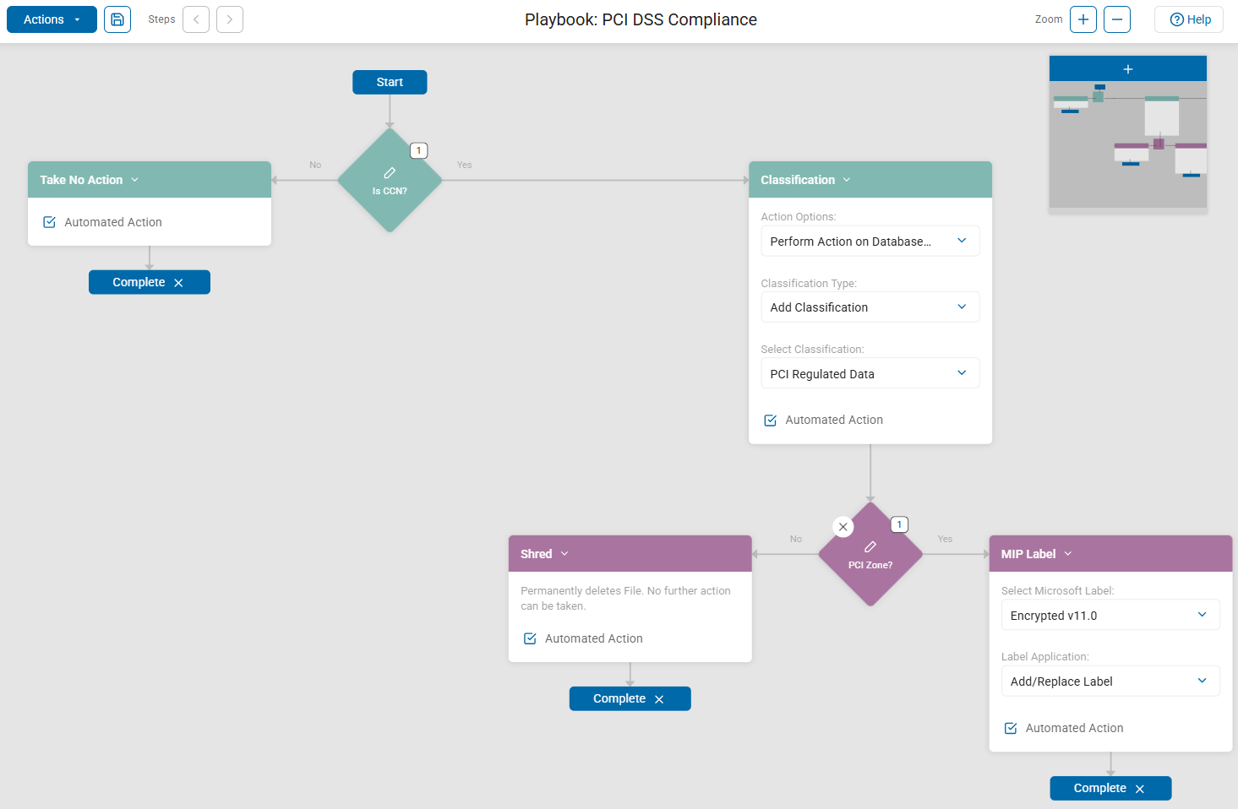The width and height of the screenshot is (1238, 809).
Task: Click the Start node button
Action: point(390,82)
